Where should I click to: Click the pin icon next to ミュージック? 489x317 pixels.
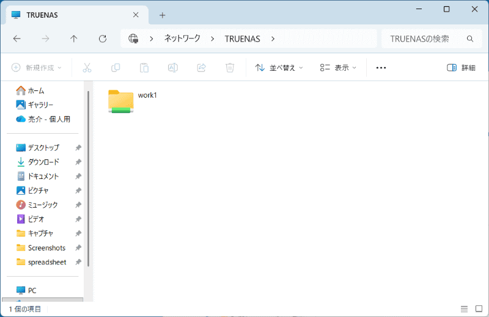[78, 205]
